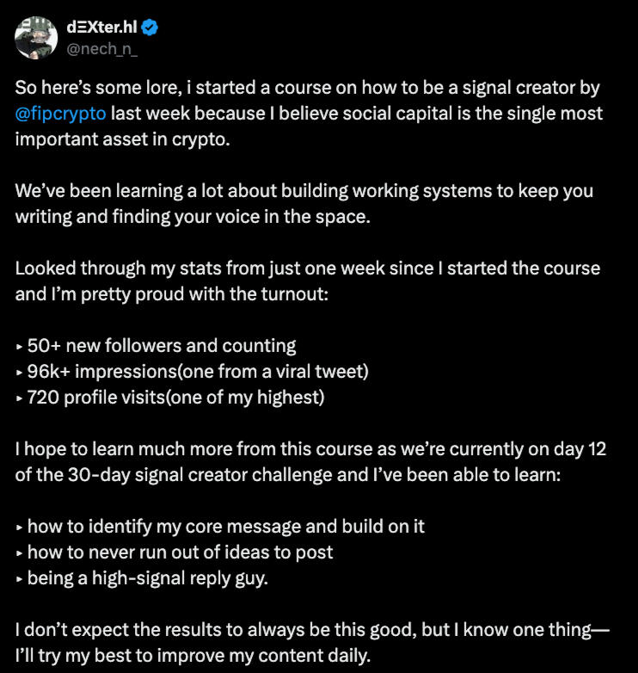This screenshot has width=638, height=673.
Task: Click bullet arrow before "50+ new followers"
Action: (x=20, y=347)
